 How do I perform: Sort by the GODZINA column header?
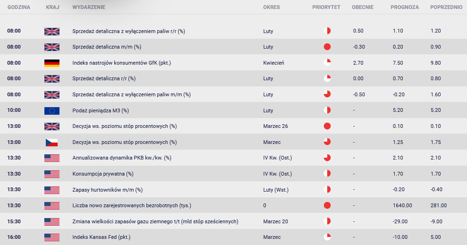click(x=19, y=7)
